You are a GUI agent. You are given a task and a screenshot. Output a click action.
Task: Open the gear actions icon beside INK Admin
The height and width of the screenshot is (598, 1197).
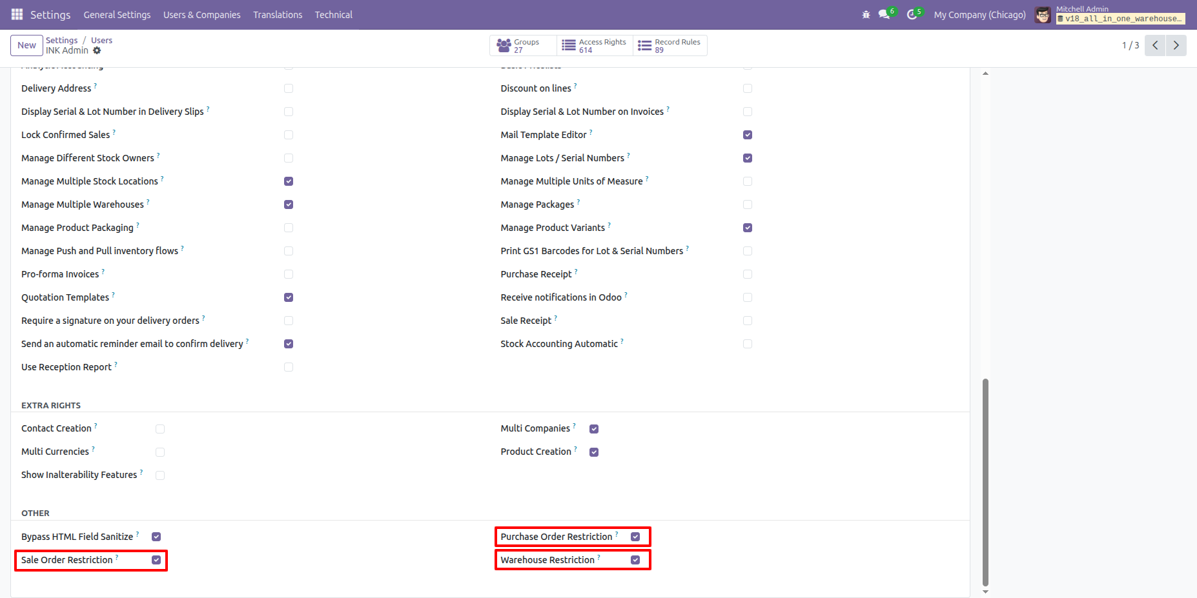(97, 50)
